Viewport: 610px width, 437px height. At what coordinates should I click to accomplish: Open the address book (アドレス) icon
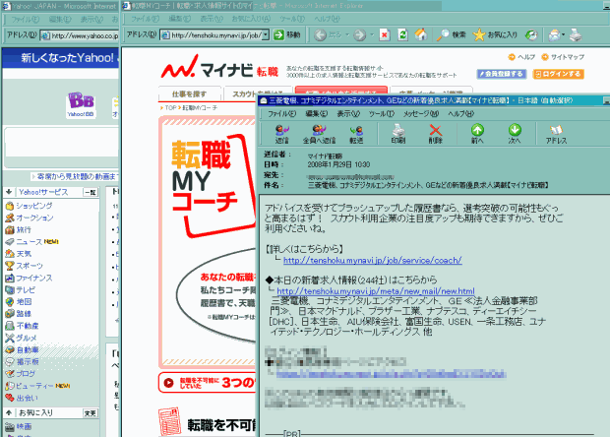pos(556,134)
